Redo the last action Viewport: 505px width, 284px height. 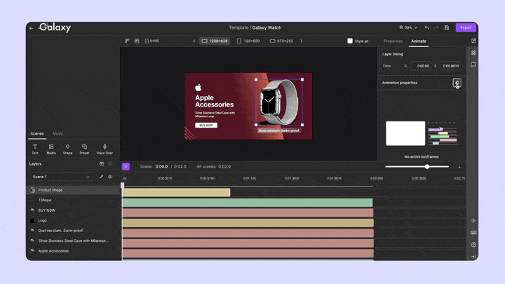coord(436,27)
